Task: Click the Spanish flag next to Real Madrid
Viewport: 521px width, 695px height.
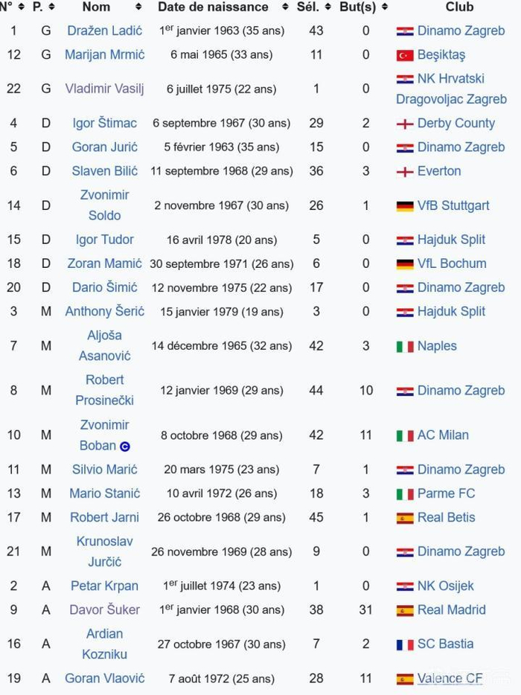Action: click(x=405, y=611)
